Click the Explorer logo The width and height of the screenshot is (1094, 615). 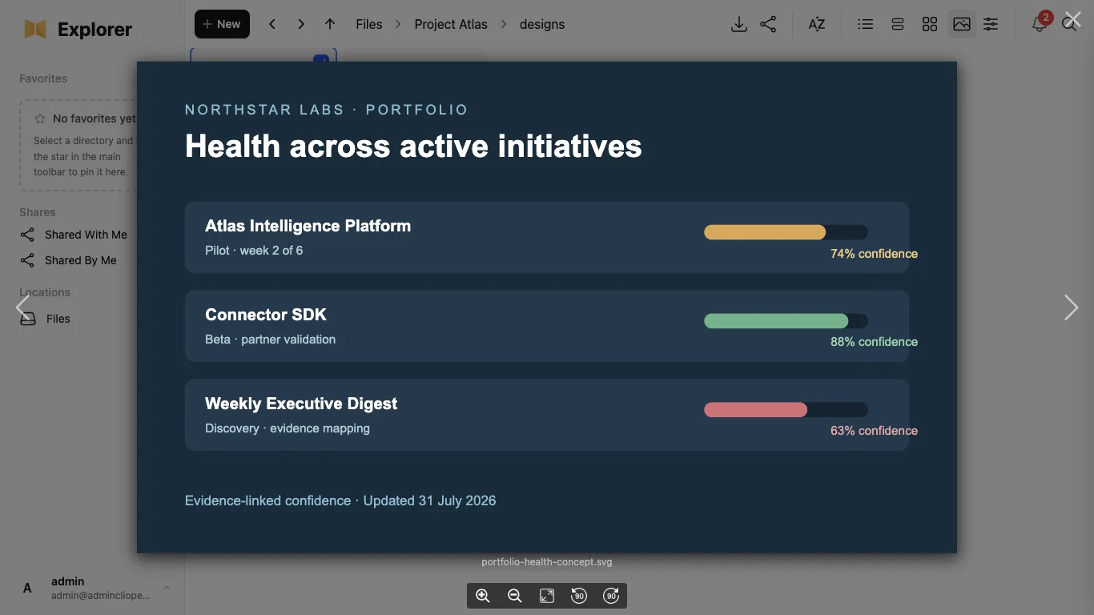tap(78, 30)
